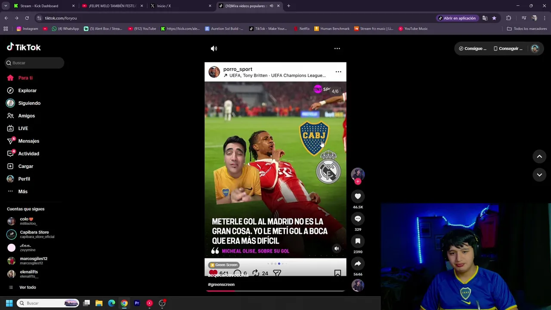Open Perfil page

click(24, 179)
